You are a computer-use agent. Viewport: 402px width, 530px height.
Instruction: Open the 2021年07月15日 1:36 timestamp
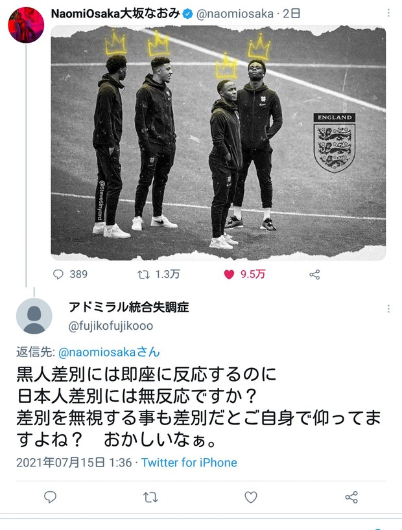click(x=74, y=463)
